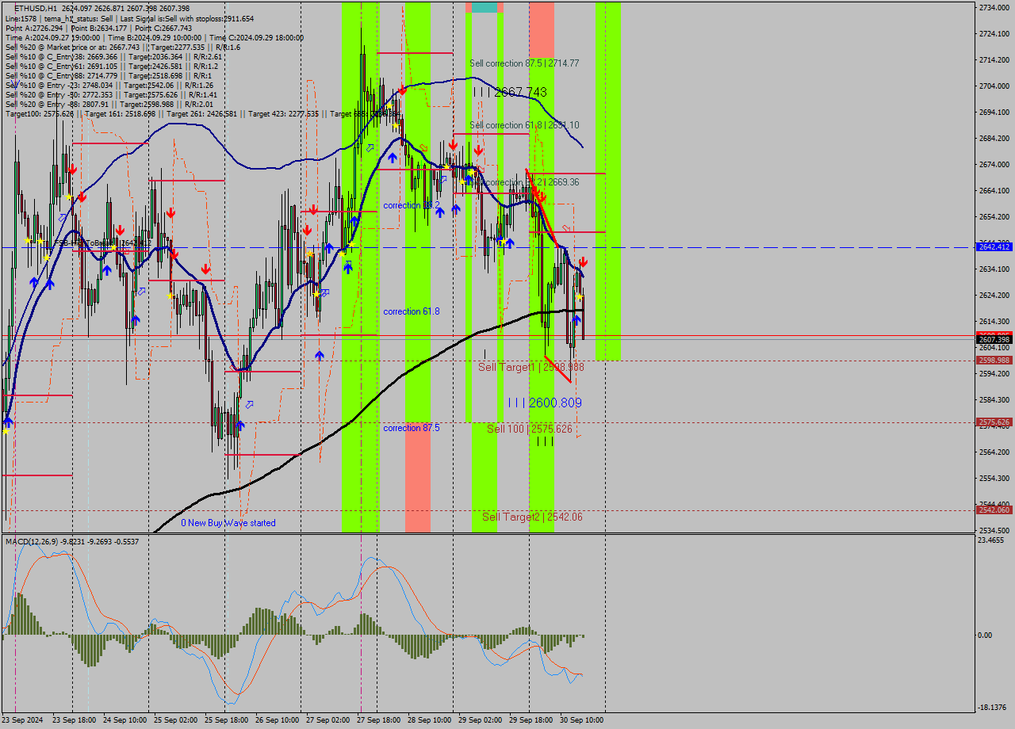This screenshot has width=1015, height=729.
Task: Click the blue 'correction 87.5' label
Action: tap(412, 428)
